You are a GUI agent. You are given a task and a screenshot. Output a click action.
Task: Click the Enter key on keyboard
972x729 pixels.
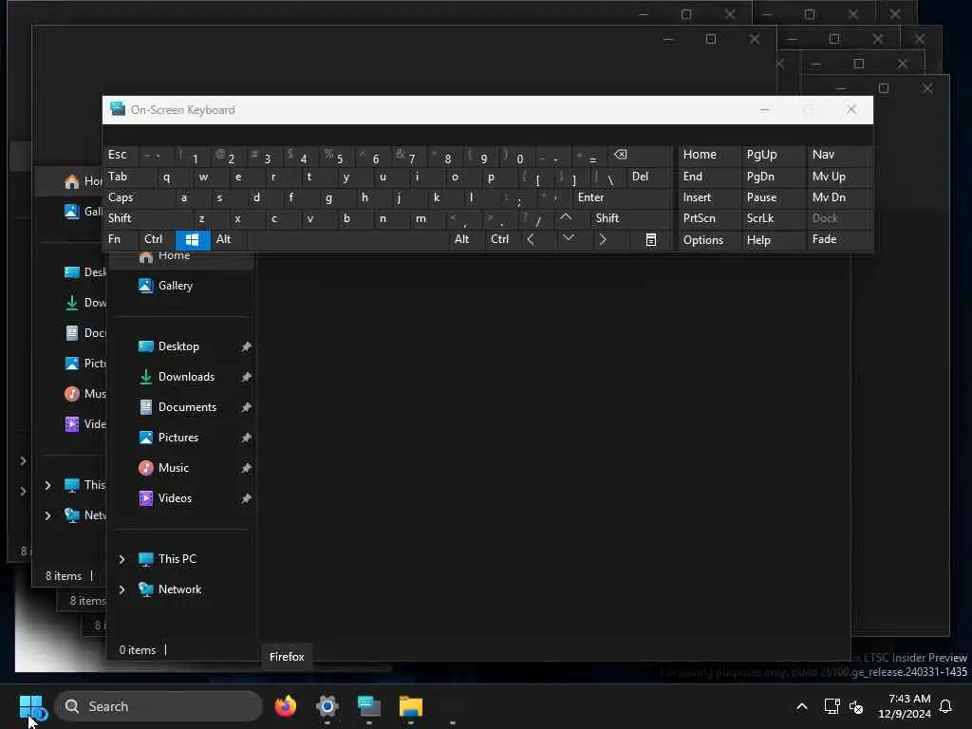click(x=623, y=197)
